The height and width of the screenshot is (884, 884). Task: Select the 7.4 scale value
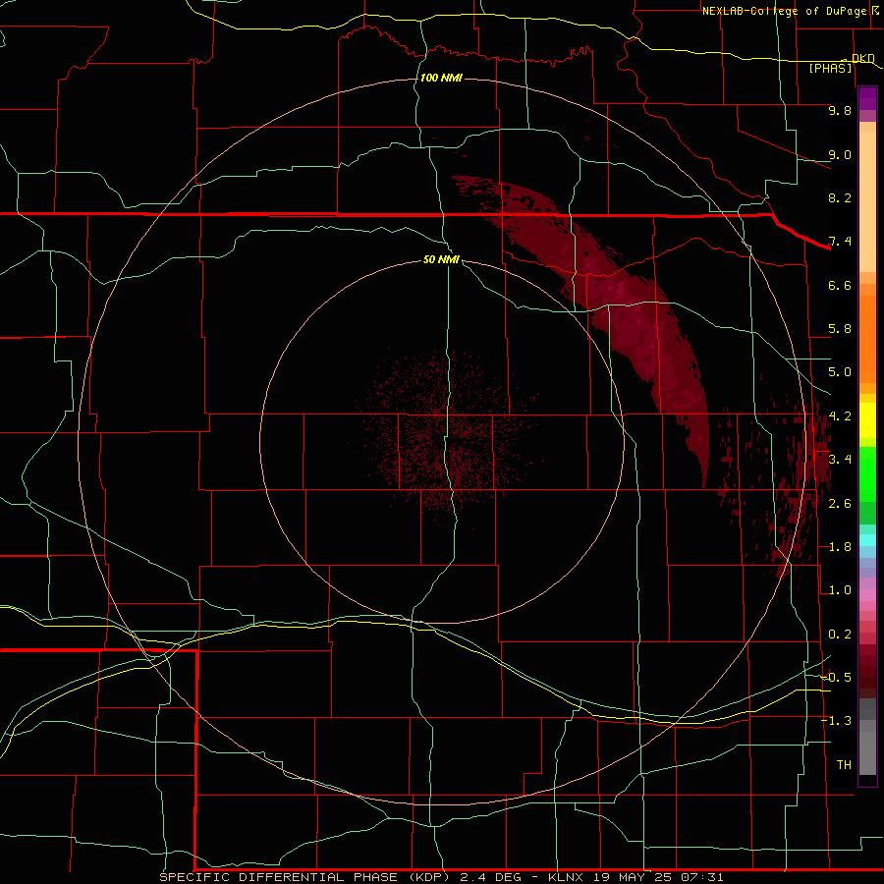coord(840,242)
